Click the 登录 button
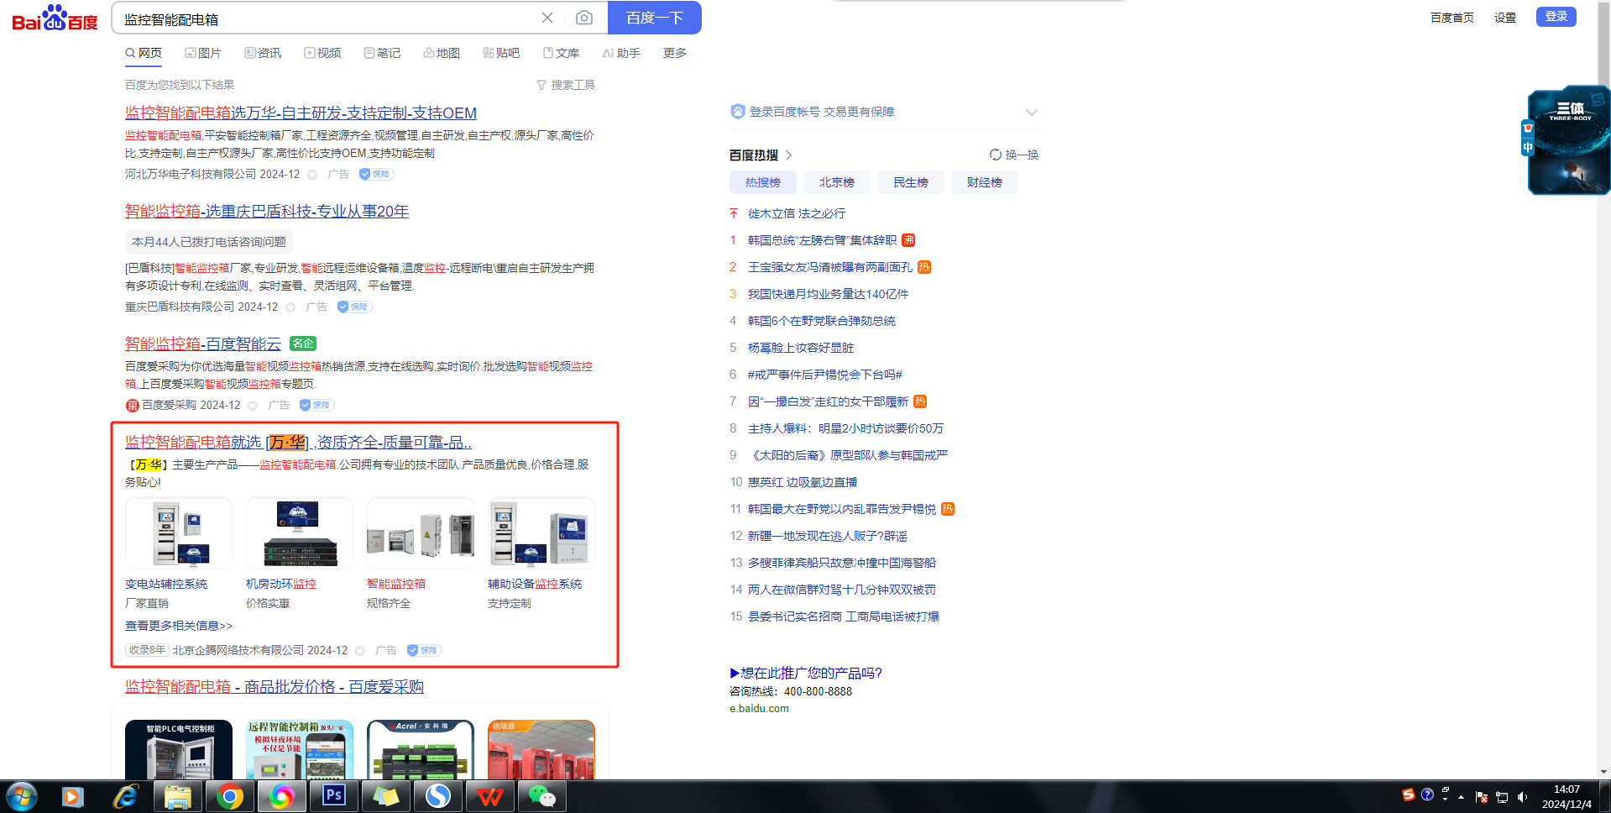Viewport: 1611px width, 813px height. pos(1556,17)
